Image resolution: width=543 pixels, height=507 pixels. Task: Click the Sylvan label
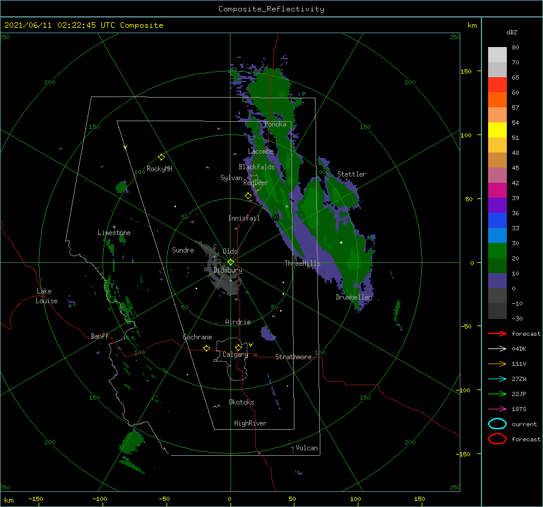point(231,178)
